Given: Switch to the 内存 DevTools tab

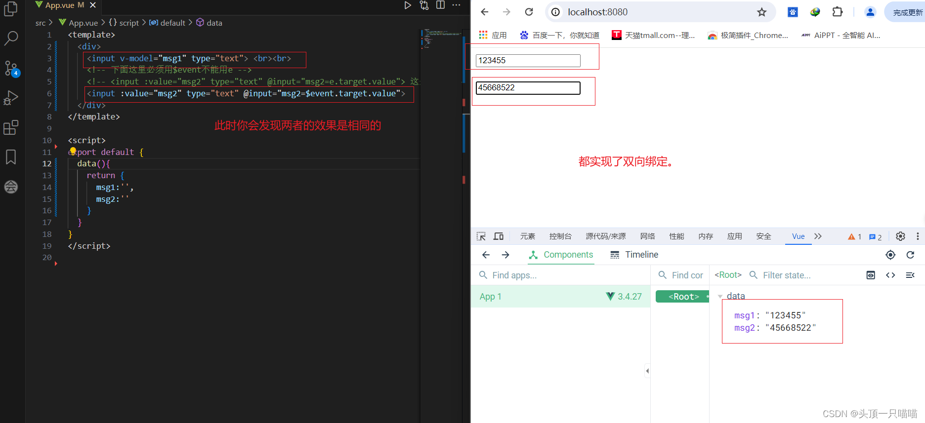Looking at the screenshot, I should pos(706,236).
